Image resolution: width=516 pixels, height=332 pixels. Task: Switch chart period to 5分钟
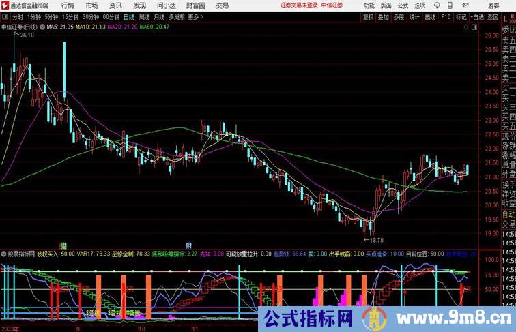(x=51, y=16)
